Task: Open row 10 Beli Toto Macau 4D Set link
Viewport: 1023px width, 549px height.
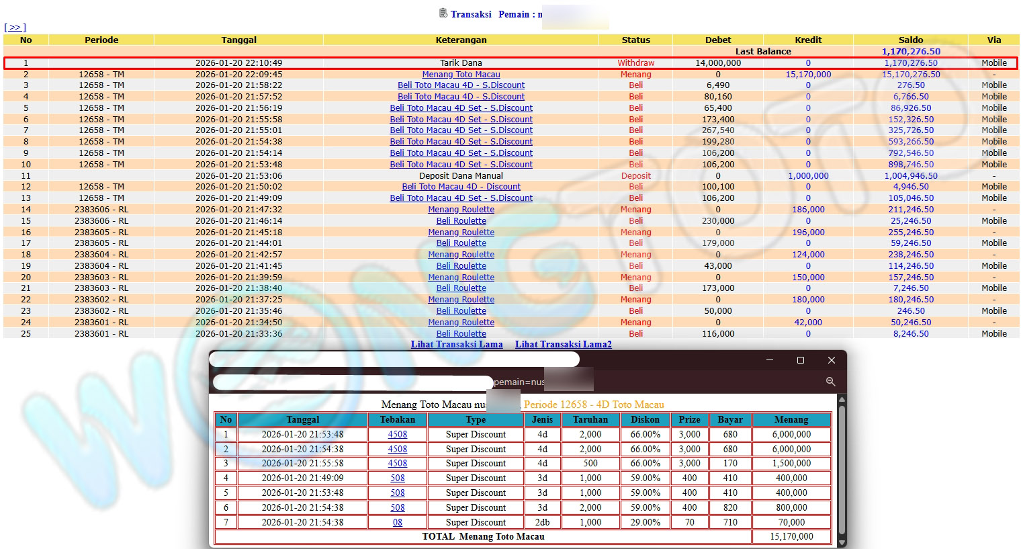Action: point(461,165)
